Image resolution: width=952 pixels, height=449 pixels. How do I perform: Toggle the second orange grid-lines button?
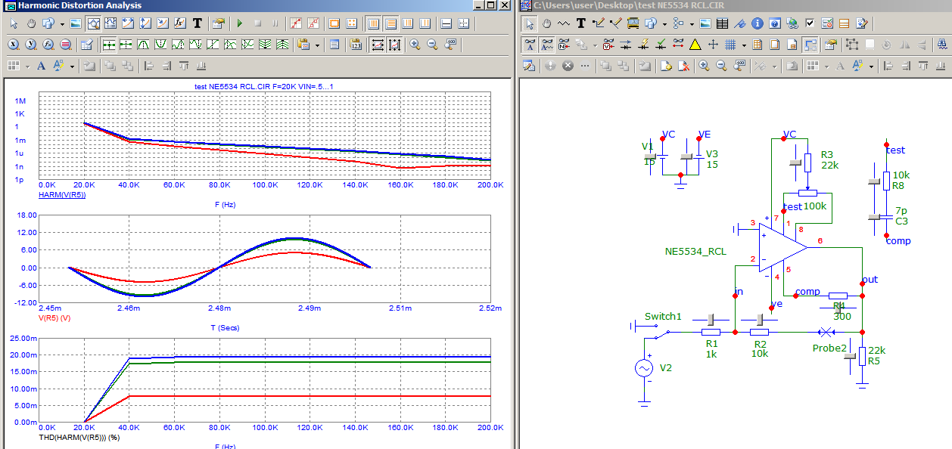pyautogui.click(x=390, y=23)
